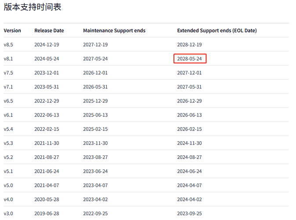
Task: Click release date 2024-05-24
Action: (47, 59)
